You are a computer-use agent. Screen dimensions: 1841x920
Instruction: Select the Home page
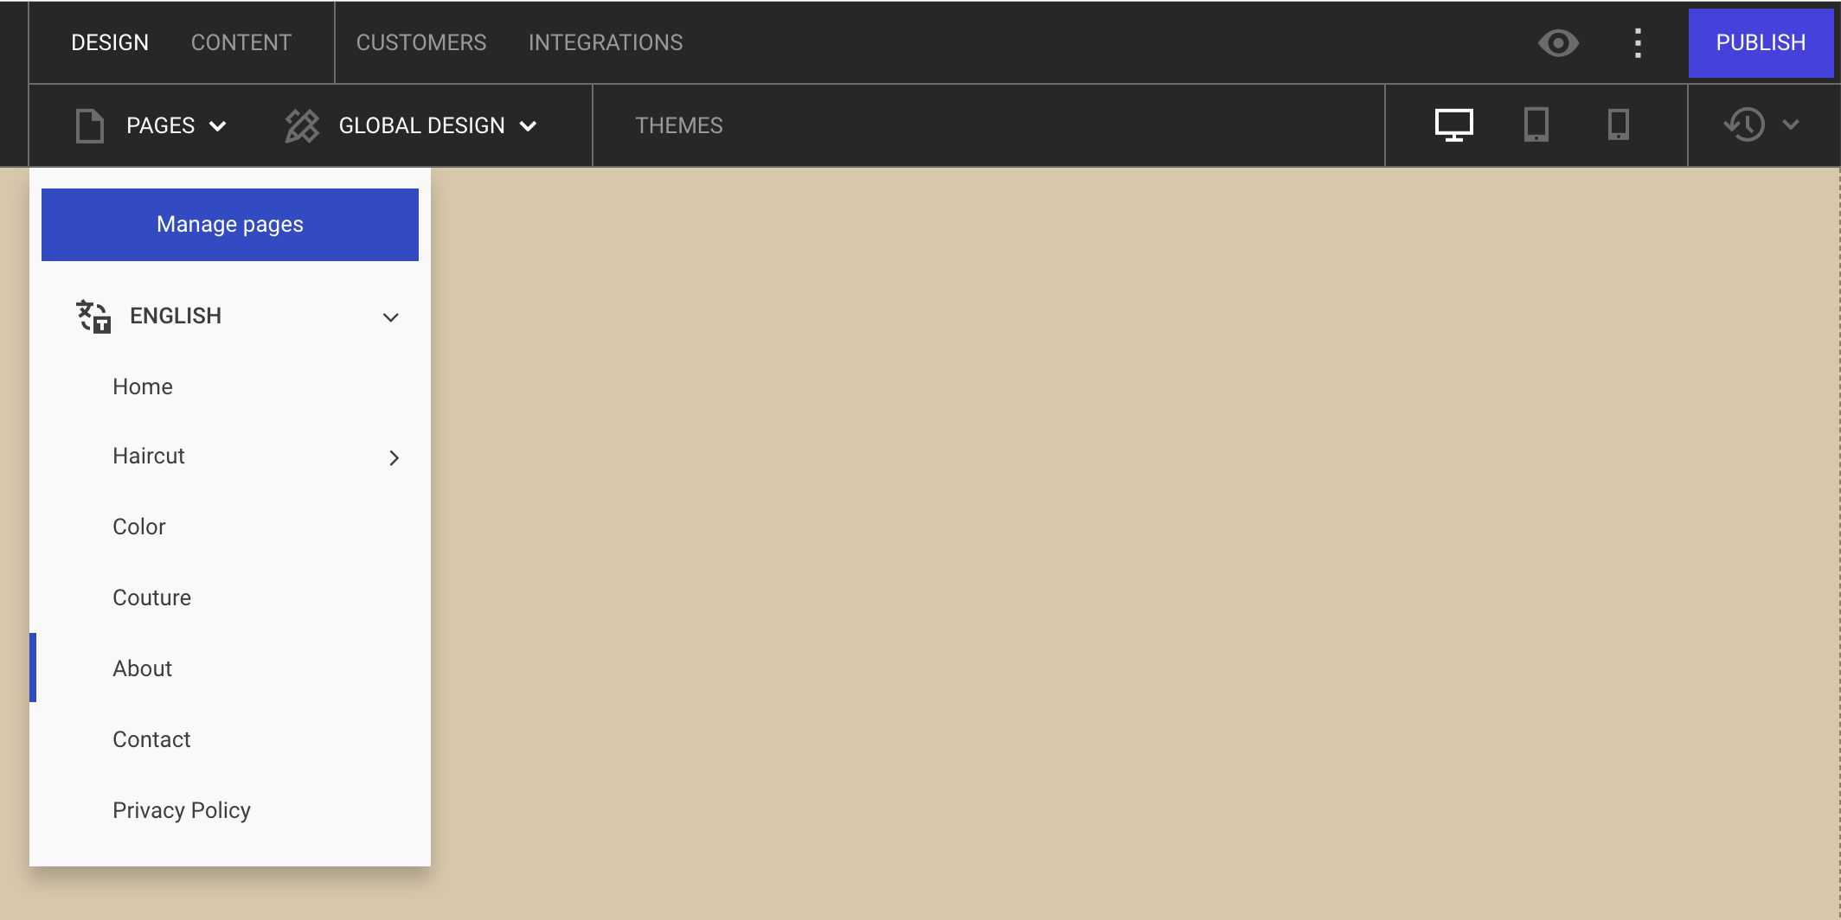(230, 387)
